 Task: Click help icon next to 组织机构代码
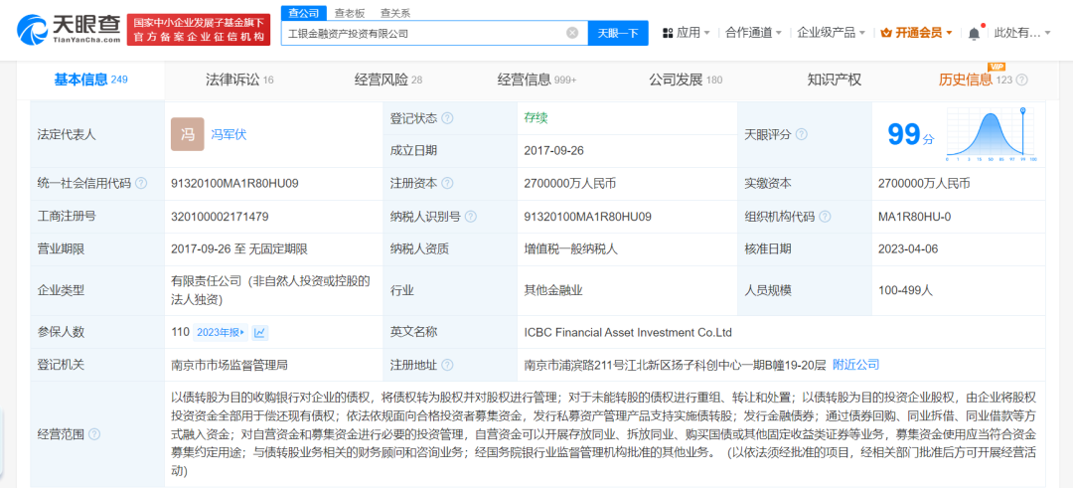(x=826, y=217)
